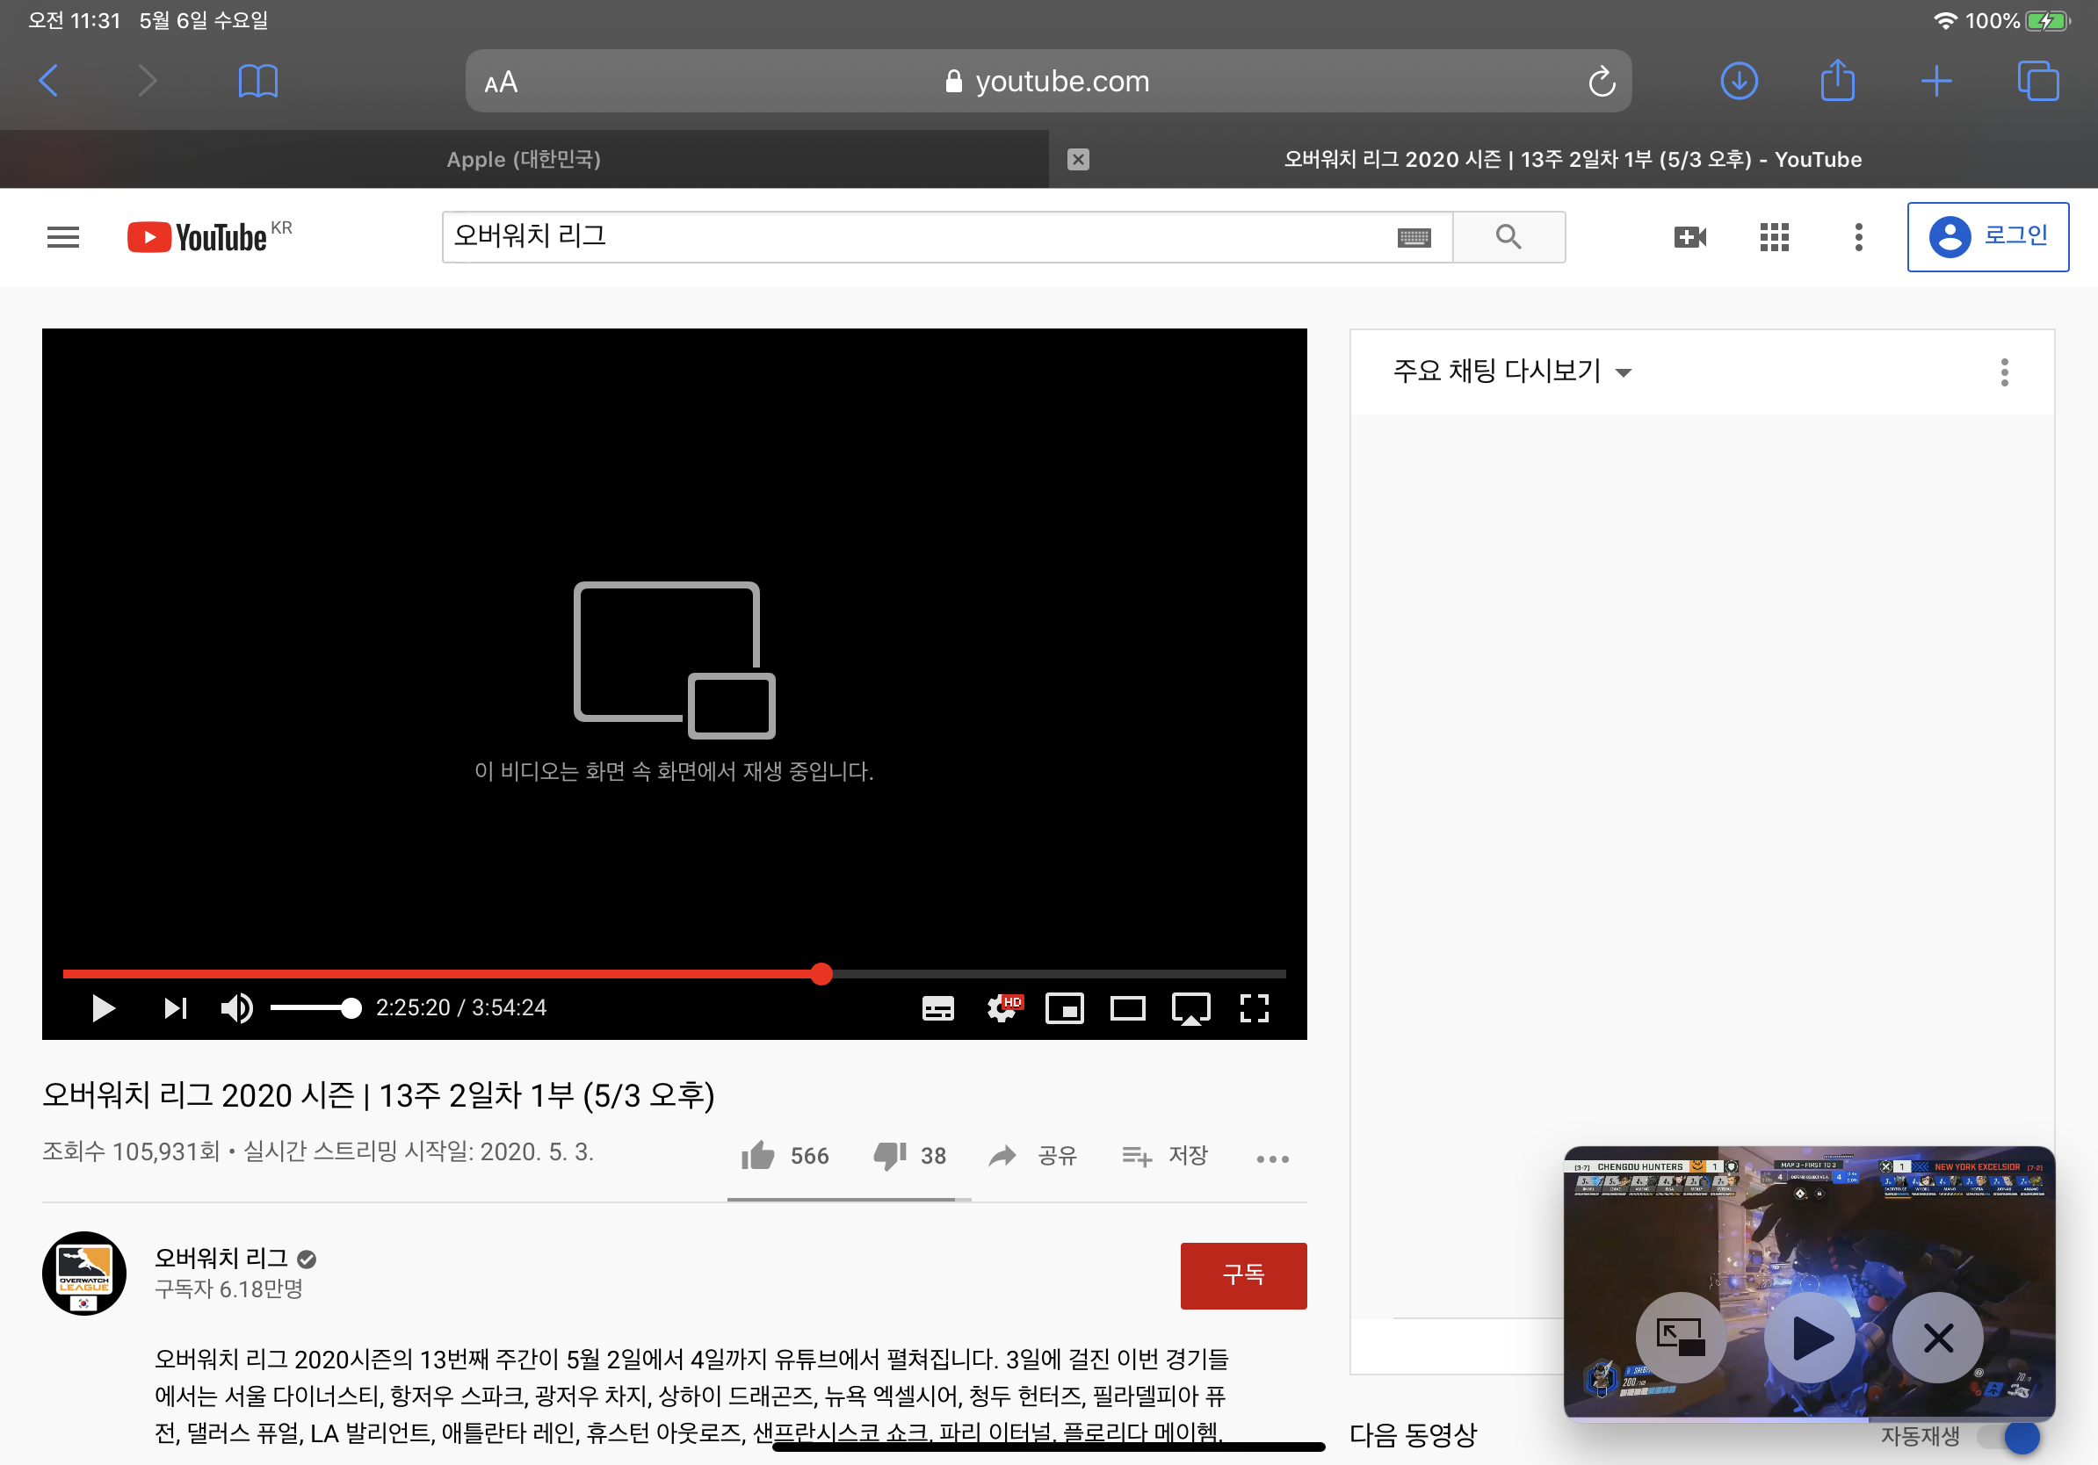Enter fullscreen video mode
Screen dimensions: 2098x1465
click(1254, 1008)
